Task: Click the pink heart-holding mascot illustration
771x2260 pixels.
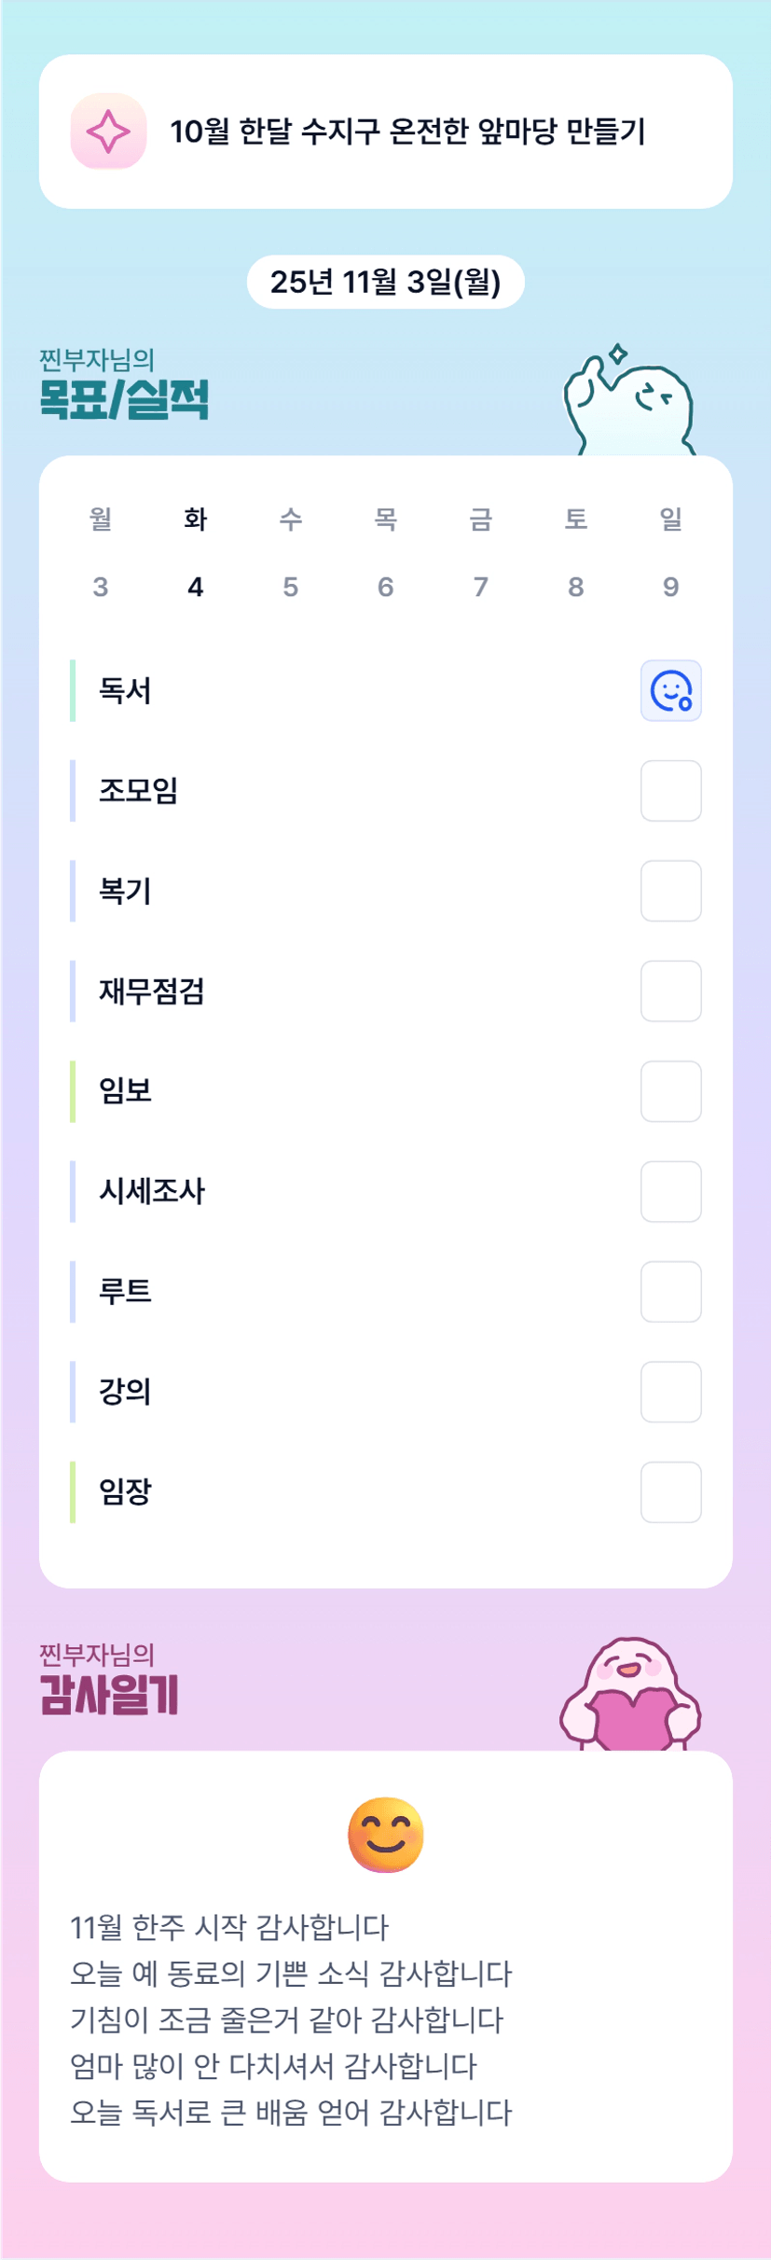Action: 631,1696
